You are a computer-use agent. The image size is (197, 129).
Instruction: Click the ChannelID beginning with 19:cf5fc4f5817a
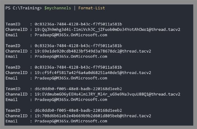pyautogui.click(x=93, y=73)
